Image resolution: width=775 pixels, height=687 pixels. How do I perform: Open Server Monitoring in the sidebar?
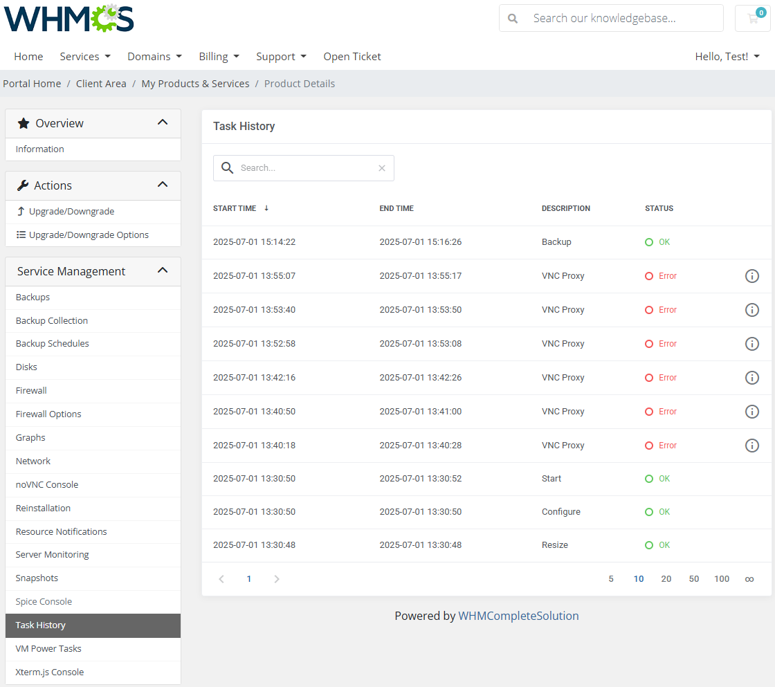pyautogui.click(x=93, y=555)
